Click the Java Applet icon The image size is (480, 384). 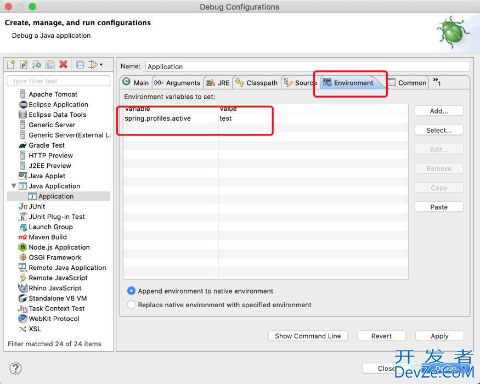(x=22, y=176)
